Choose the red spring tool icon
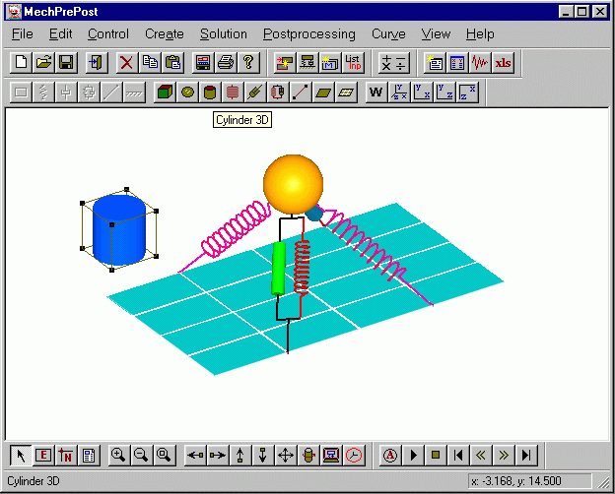615x494 pixels. [233, 93]
